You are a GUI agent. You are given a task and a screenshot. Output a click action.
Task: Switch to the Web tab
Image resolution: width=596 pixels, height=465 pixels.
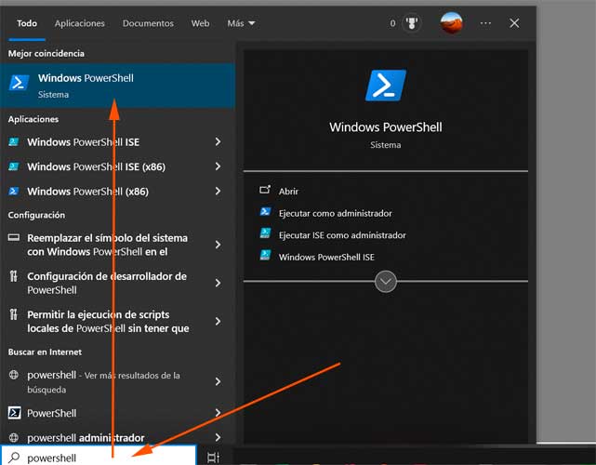click(200, 23)
